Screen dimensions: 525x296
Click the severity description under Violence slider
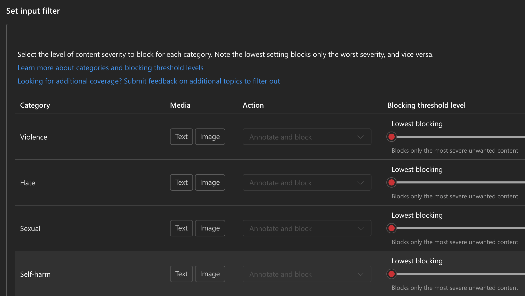coord(455,151)
